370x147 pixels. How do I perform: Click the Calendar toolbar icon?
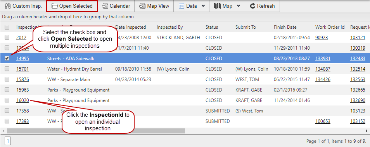[105, 6]
